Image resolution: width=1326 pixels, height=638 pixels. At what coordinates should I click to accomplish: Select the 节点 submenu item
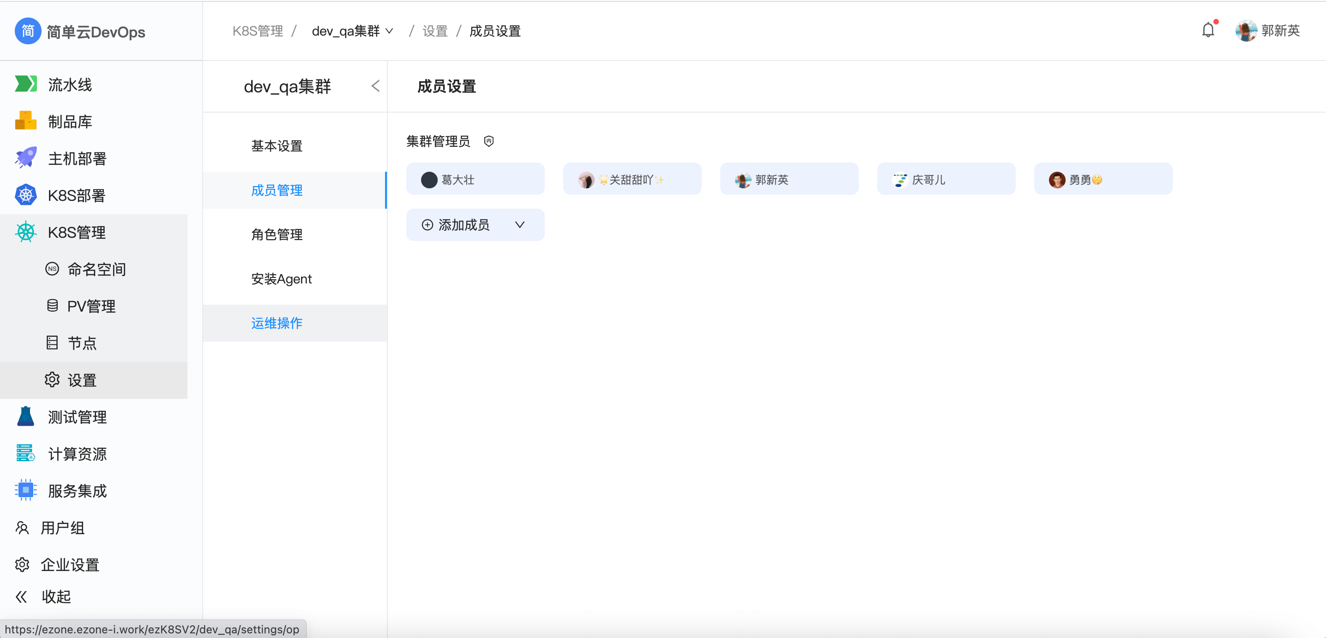pyautogui.click(x=82, y=343)
